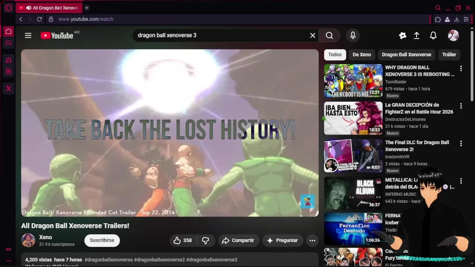
Task: Open Final DLC Xenoverse 2 thumbnail
Action: tap(353, 156)
